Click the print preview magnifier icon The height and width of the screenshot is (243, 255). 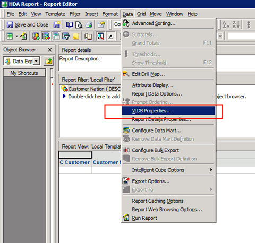point(79,25)
